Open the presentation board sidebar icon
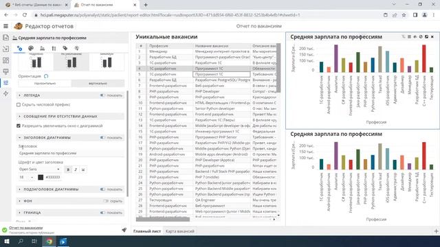 (x=5, y=71)
